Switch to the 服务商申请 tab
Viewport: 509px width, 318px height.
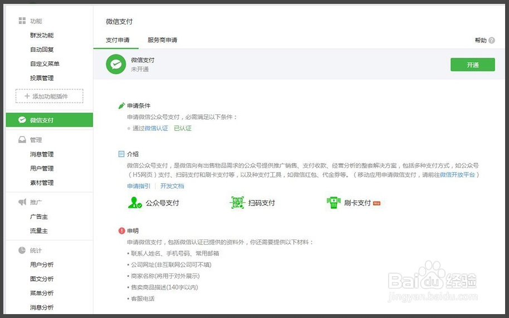162,40
